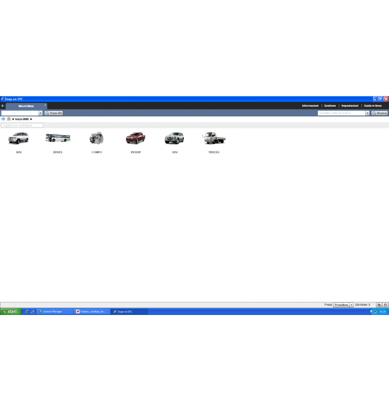
Task: Click the SUV label text
Action: pos(175,152)
